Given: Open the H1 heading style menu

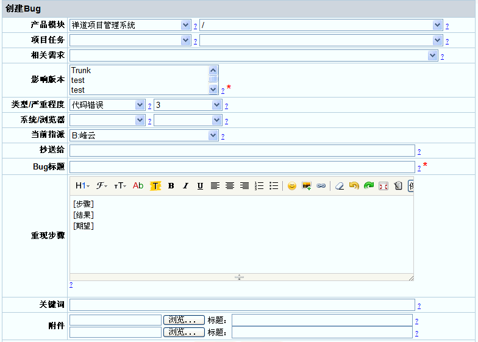Looking at the screenshot, I should [82, 185].
